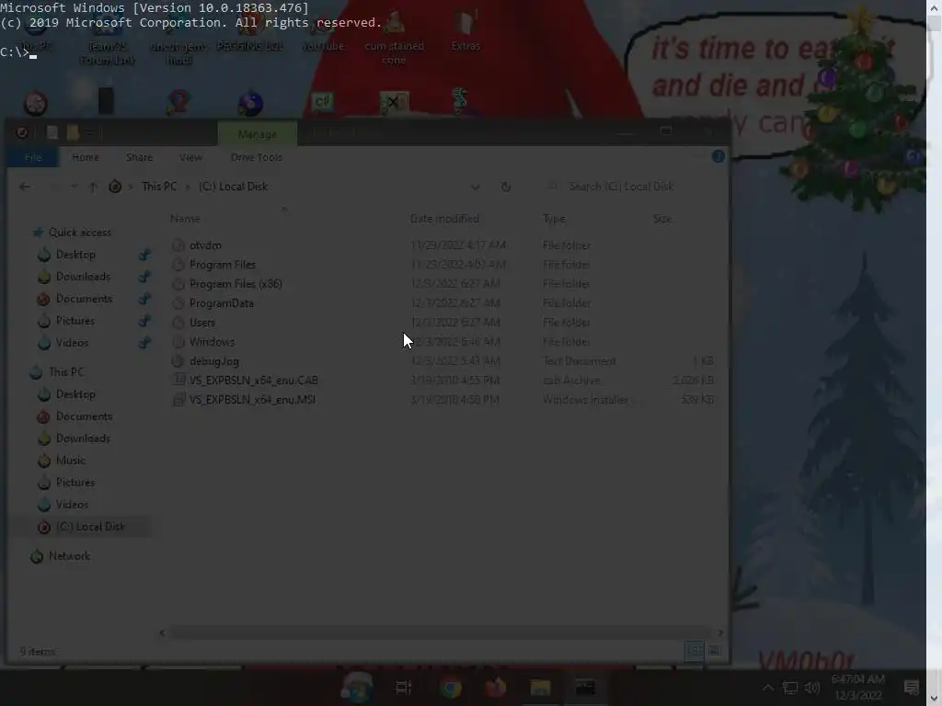Open the taskbar clock and date
Screen dimensions: 942x706
[x=858, y=688]
